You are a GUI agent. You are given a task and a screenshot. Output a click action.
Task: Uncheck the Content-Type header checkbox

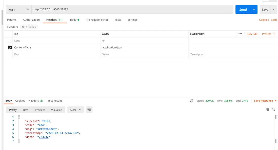pos(10,48)
